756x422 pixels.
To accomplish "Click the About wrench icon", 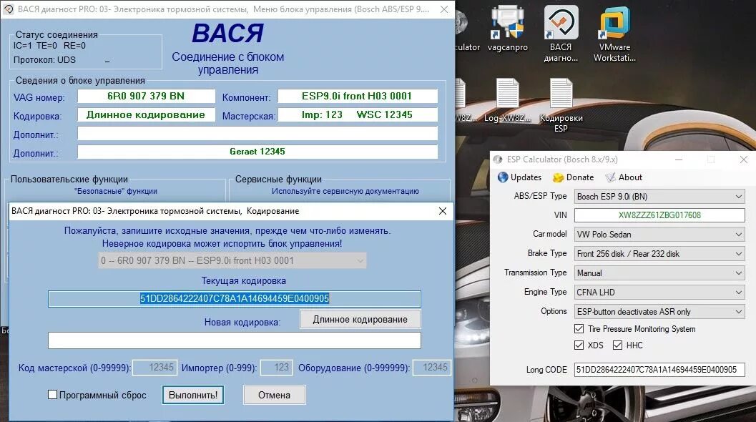I will pyautogui.click(x=610, y=177).
